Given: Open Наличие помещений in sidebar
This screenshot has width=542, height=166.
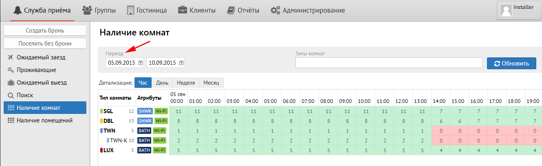Looking at the screenshot, I should coord(44,120).
